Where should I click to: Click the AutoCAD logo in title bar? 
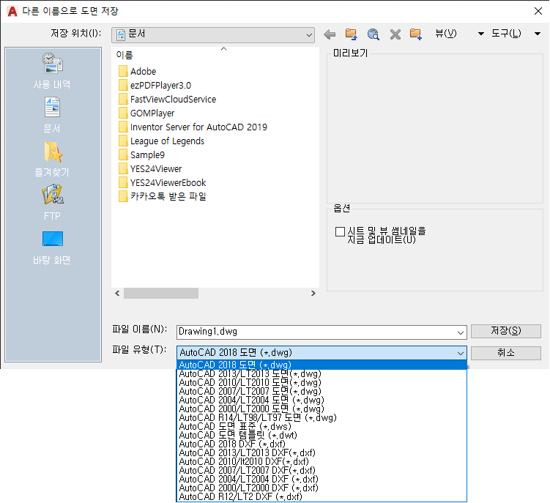point(12,11)
